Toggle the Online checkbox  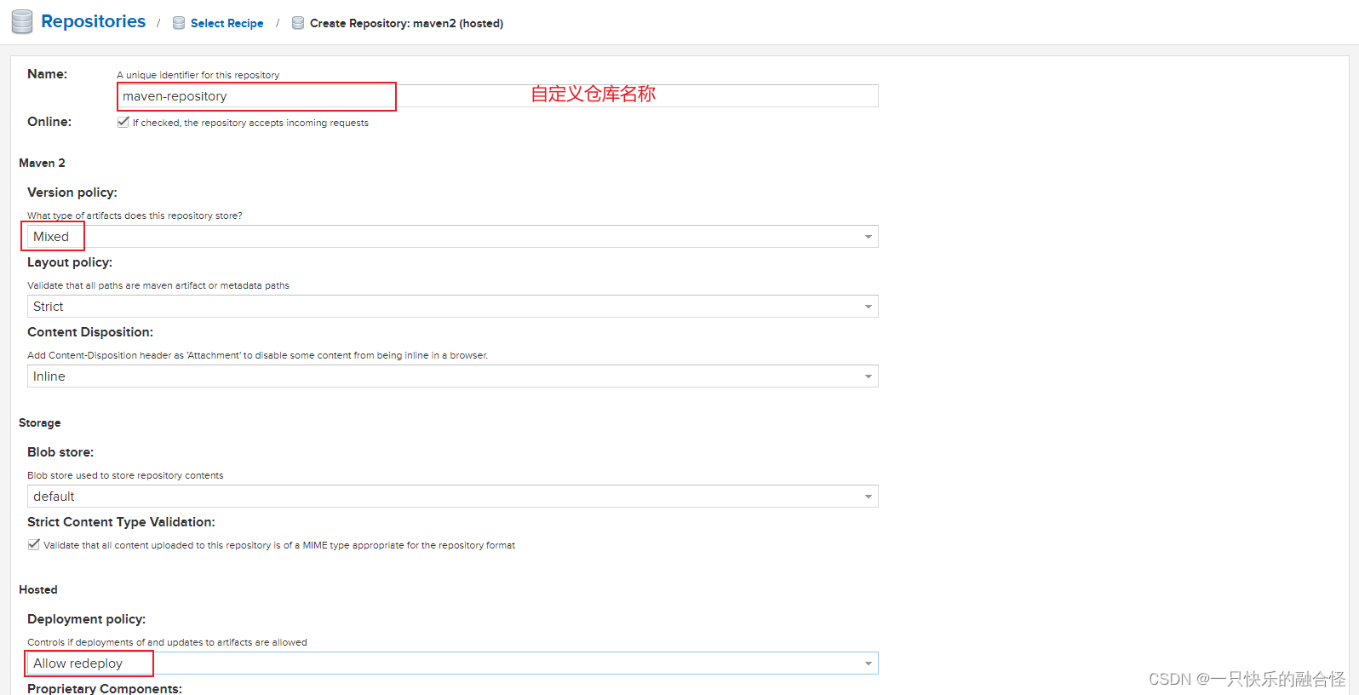coord(123,122)
